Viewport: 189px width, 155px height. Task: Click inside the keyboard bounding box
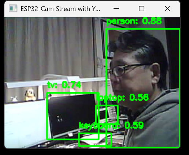click(x=95, y=140)
